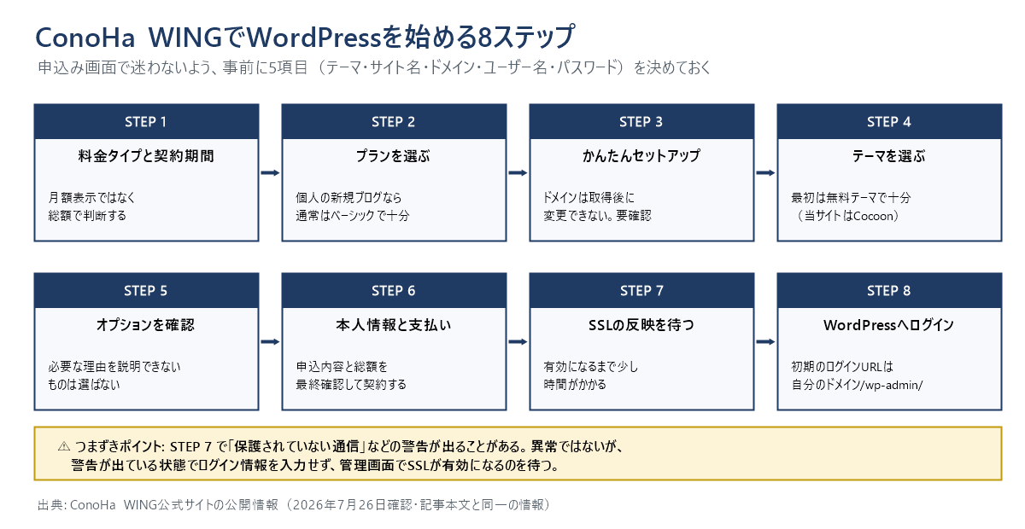Image resolution: width=1025 pixels, height=529 pixels.
Task: Click '料金タイプと契約期間' heading
Action: 146,156
